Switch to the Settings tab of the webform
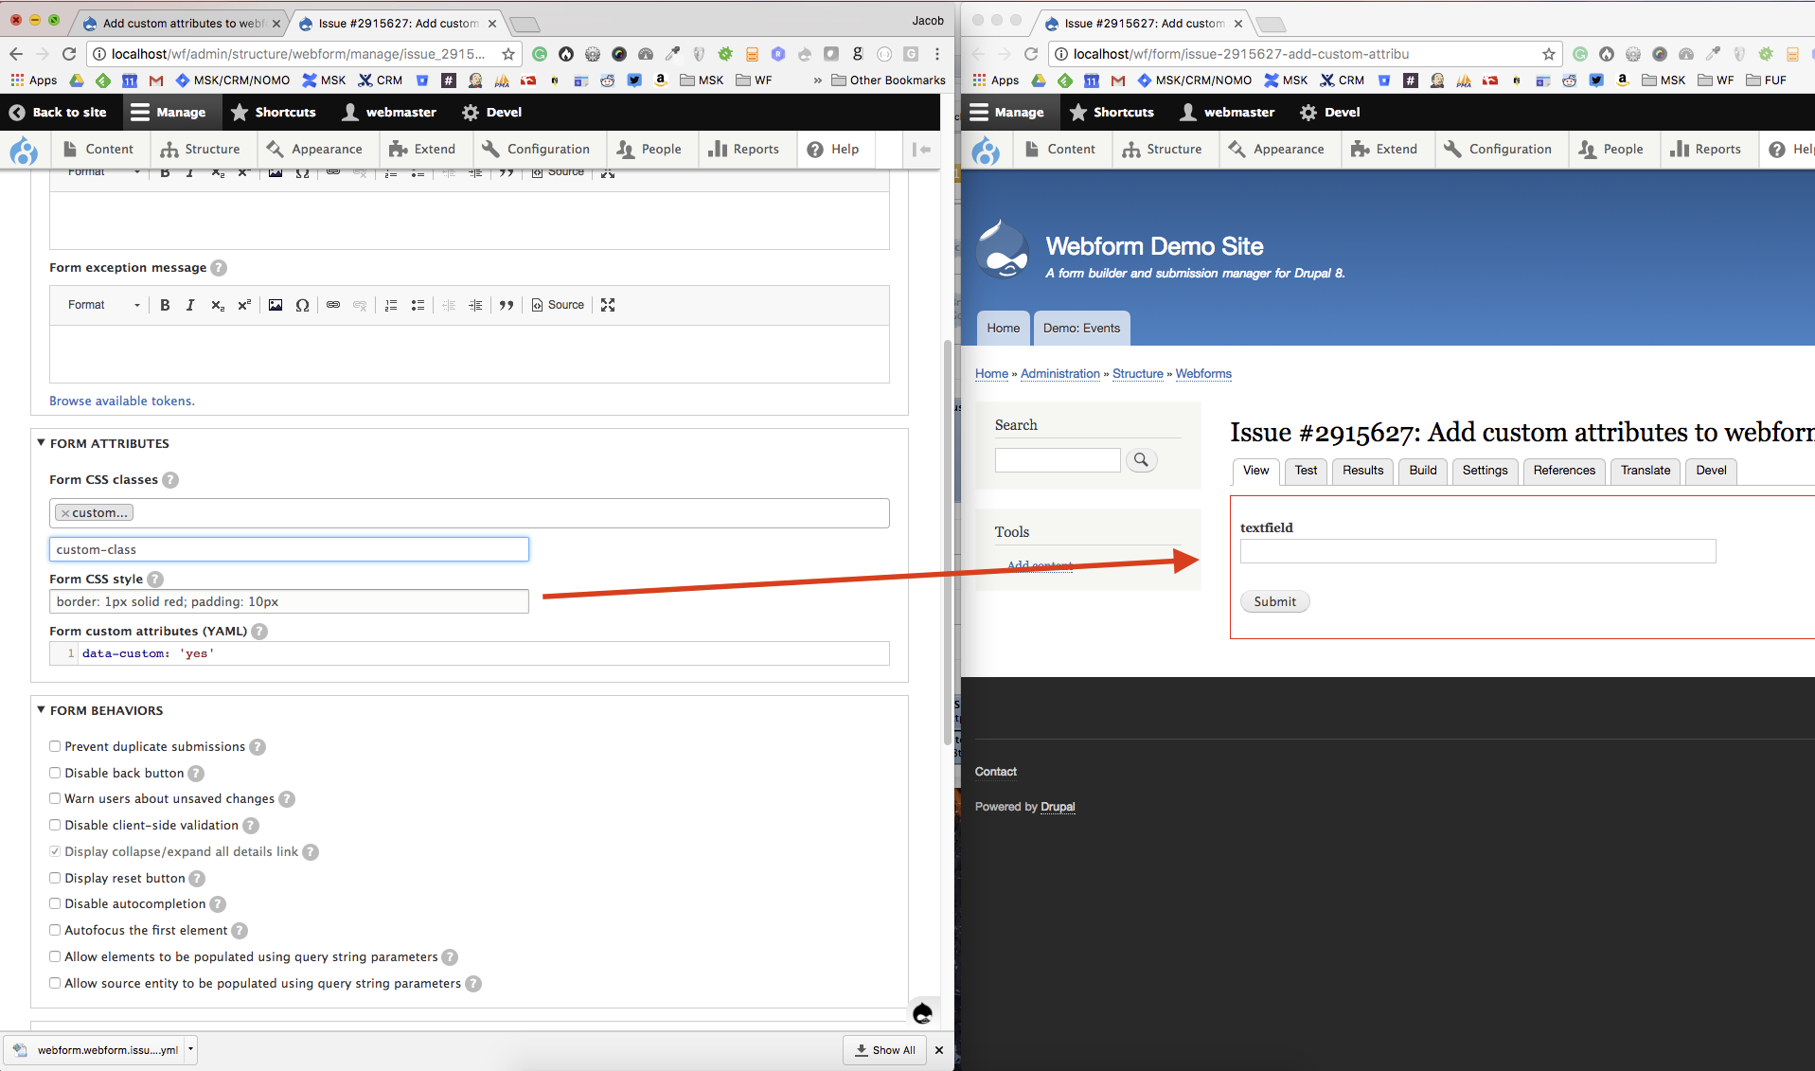1815x1071 pixels. [x=1484, y=471]
